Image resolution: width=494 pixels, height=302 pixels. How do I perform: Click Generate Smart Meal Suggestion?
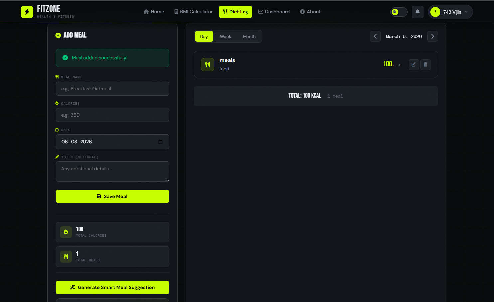pos(112,287)
